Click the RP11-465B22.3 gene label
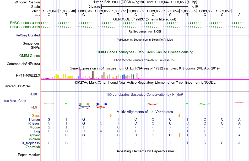 28,75
